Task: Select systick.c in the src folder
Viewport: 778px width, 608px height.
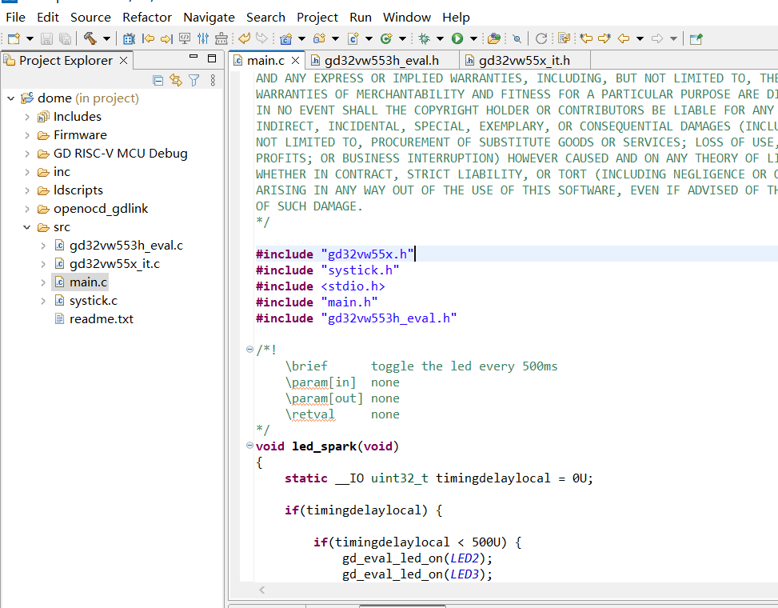Action: point(93,300)
